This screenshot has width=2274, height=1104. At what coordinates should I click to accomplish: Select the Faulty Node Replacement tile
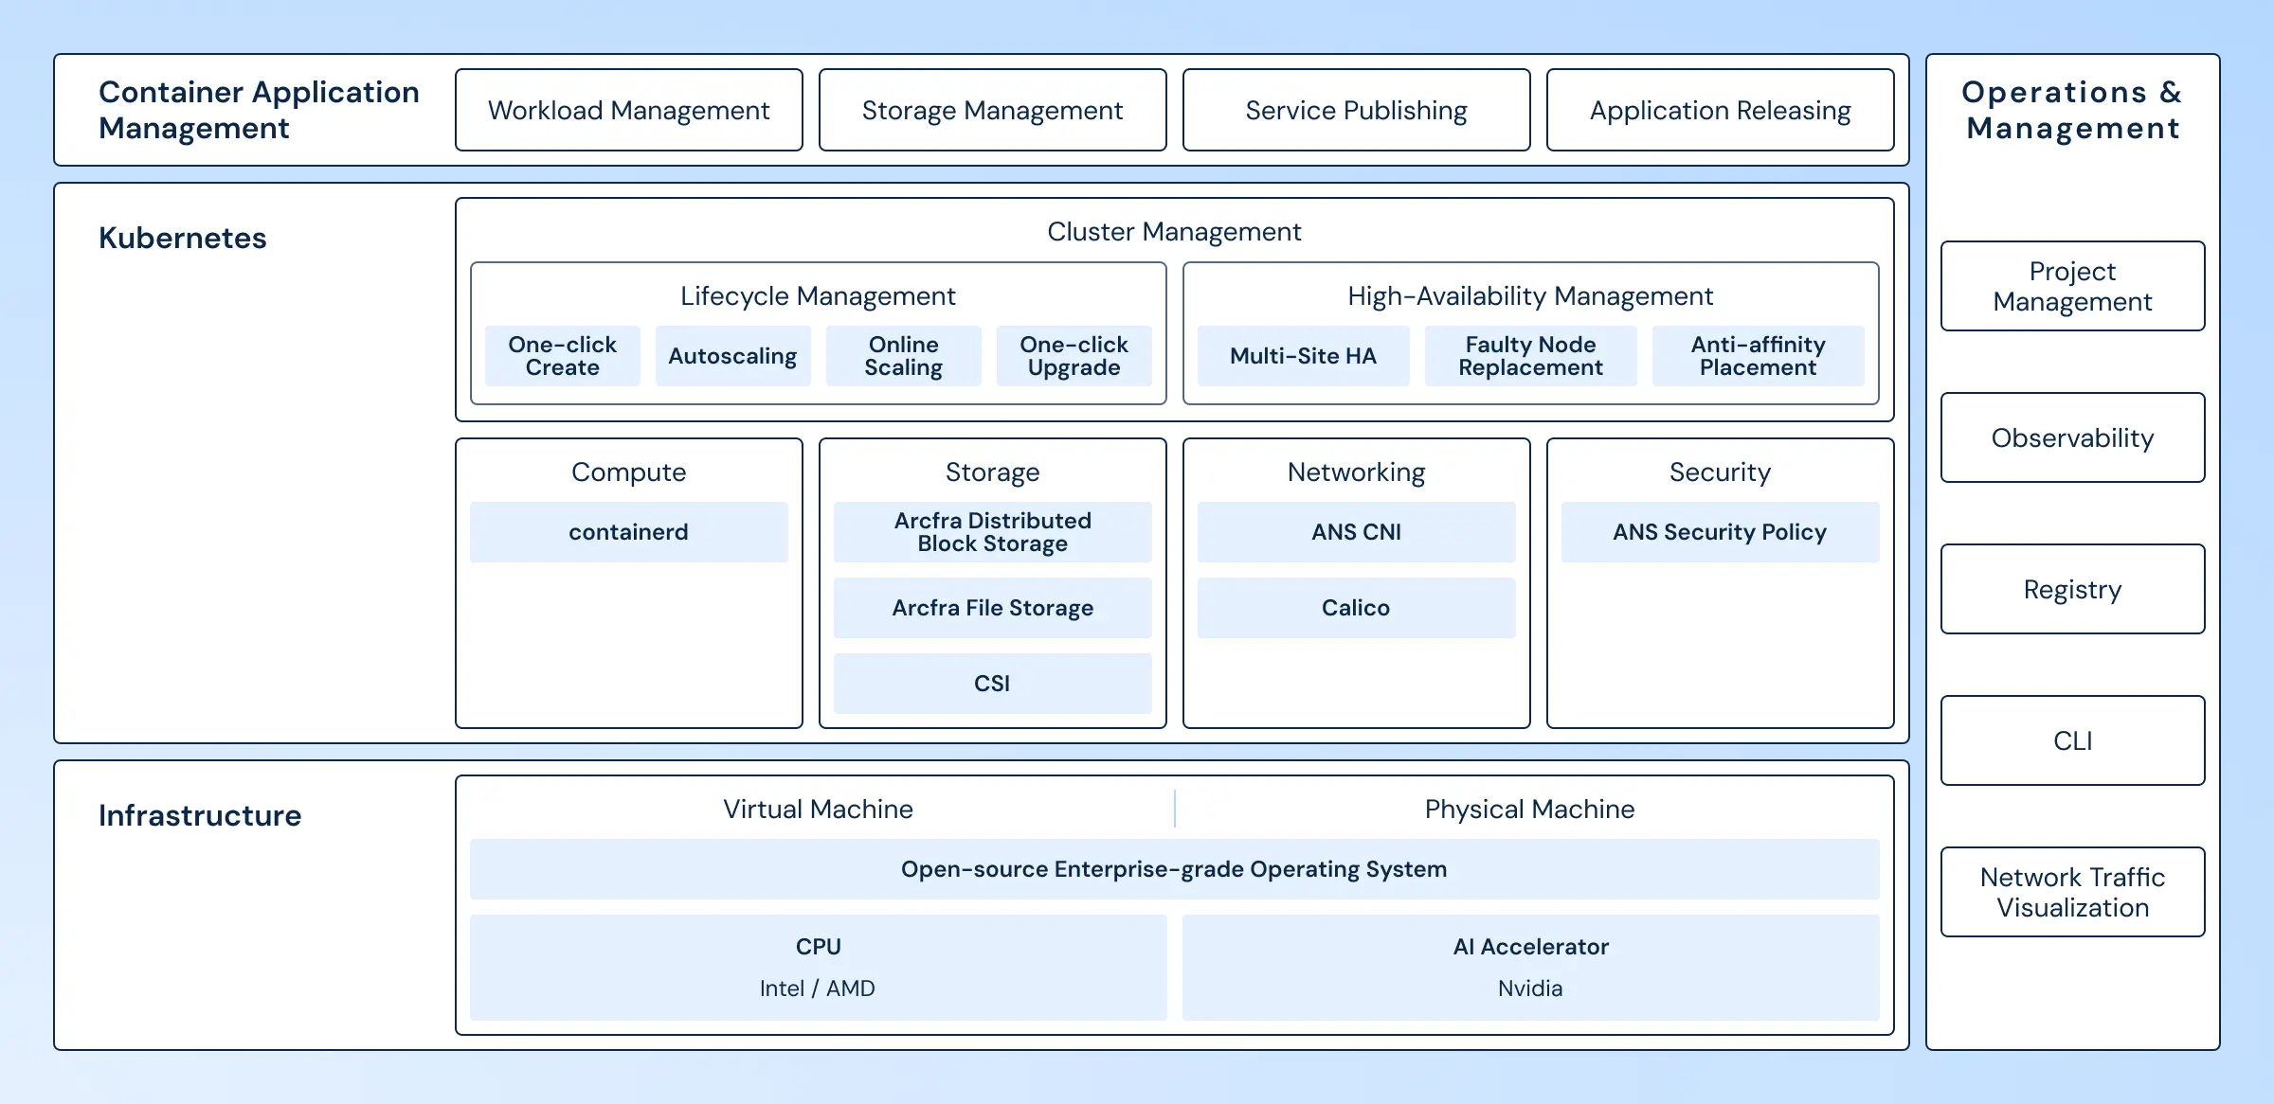click(x=1530, y=356)
